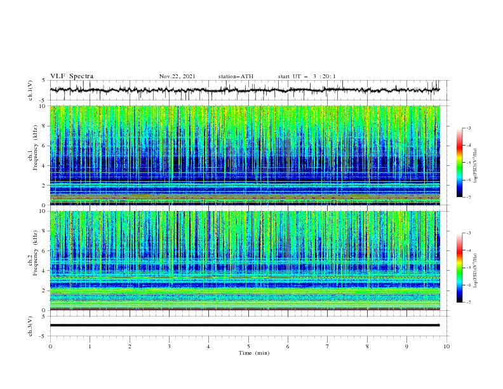Click the ch.1 voltage waveform trace
This screenshot has height=389, width=503.
coord(245,90)
